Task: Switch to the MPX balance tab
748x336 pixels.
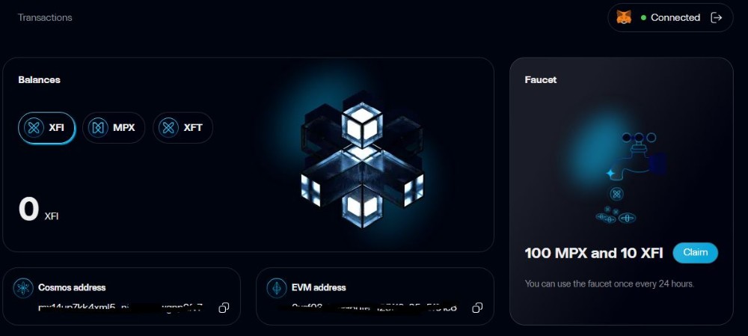Action: (x=114, y=128)
